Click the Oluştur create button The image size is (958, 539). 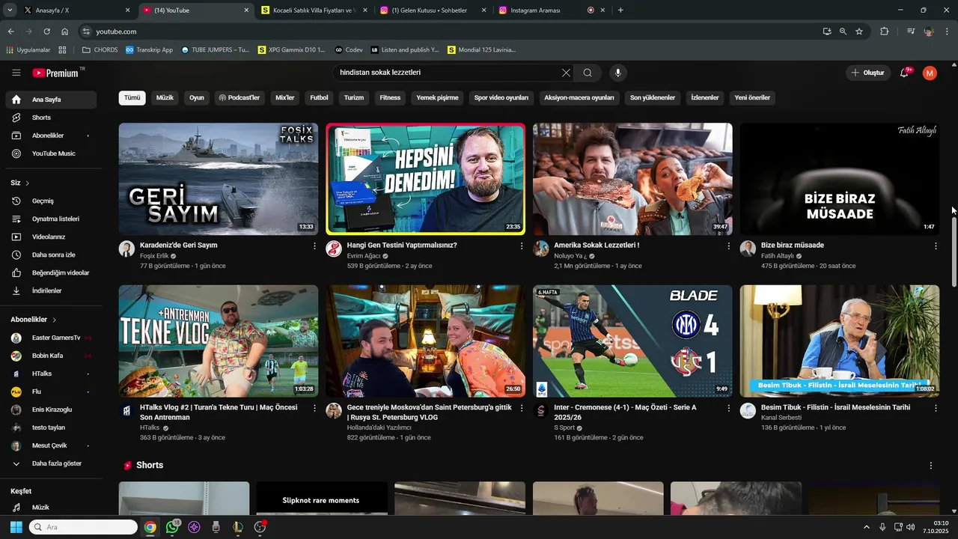pos(868,73)
